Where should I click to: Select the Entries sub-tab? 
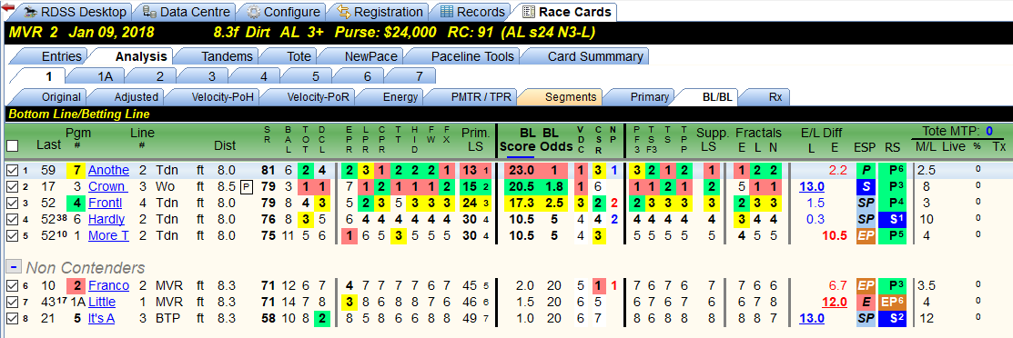pos(61,56)
